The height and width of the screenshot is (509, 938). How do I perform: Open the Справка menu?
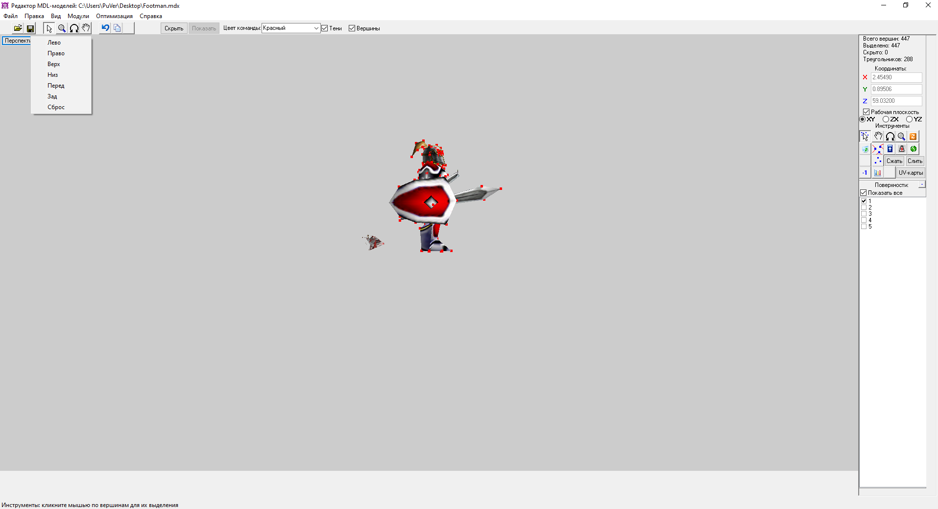coord(151,16)
